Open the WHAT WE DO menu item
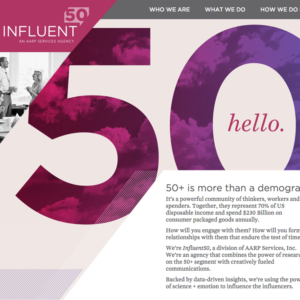This screenshot has width=300, height=300. pyautogui.click(x=225, y=9)
